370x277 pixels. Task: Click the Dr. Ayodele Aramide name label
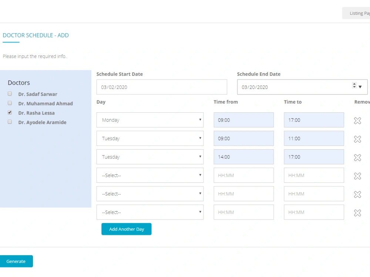point(42,123)
